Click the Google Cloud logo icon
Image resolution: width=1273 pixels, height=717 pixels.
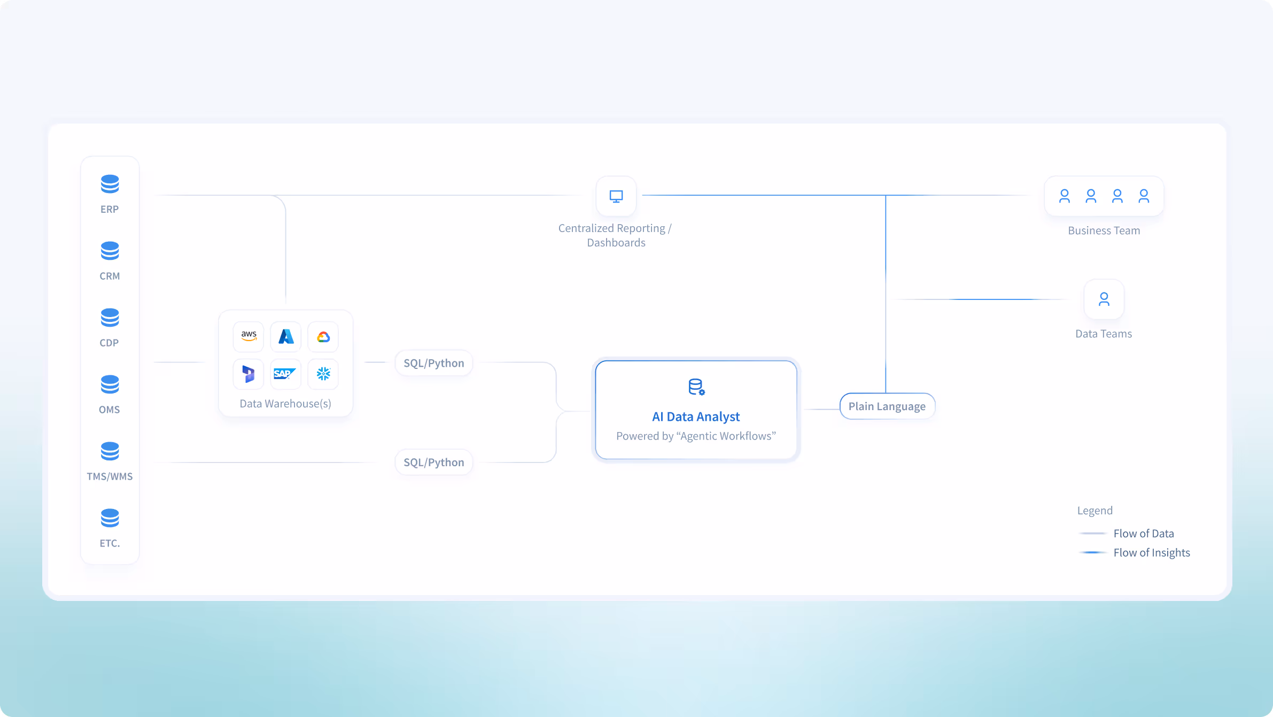(323, 337)
